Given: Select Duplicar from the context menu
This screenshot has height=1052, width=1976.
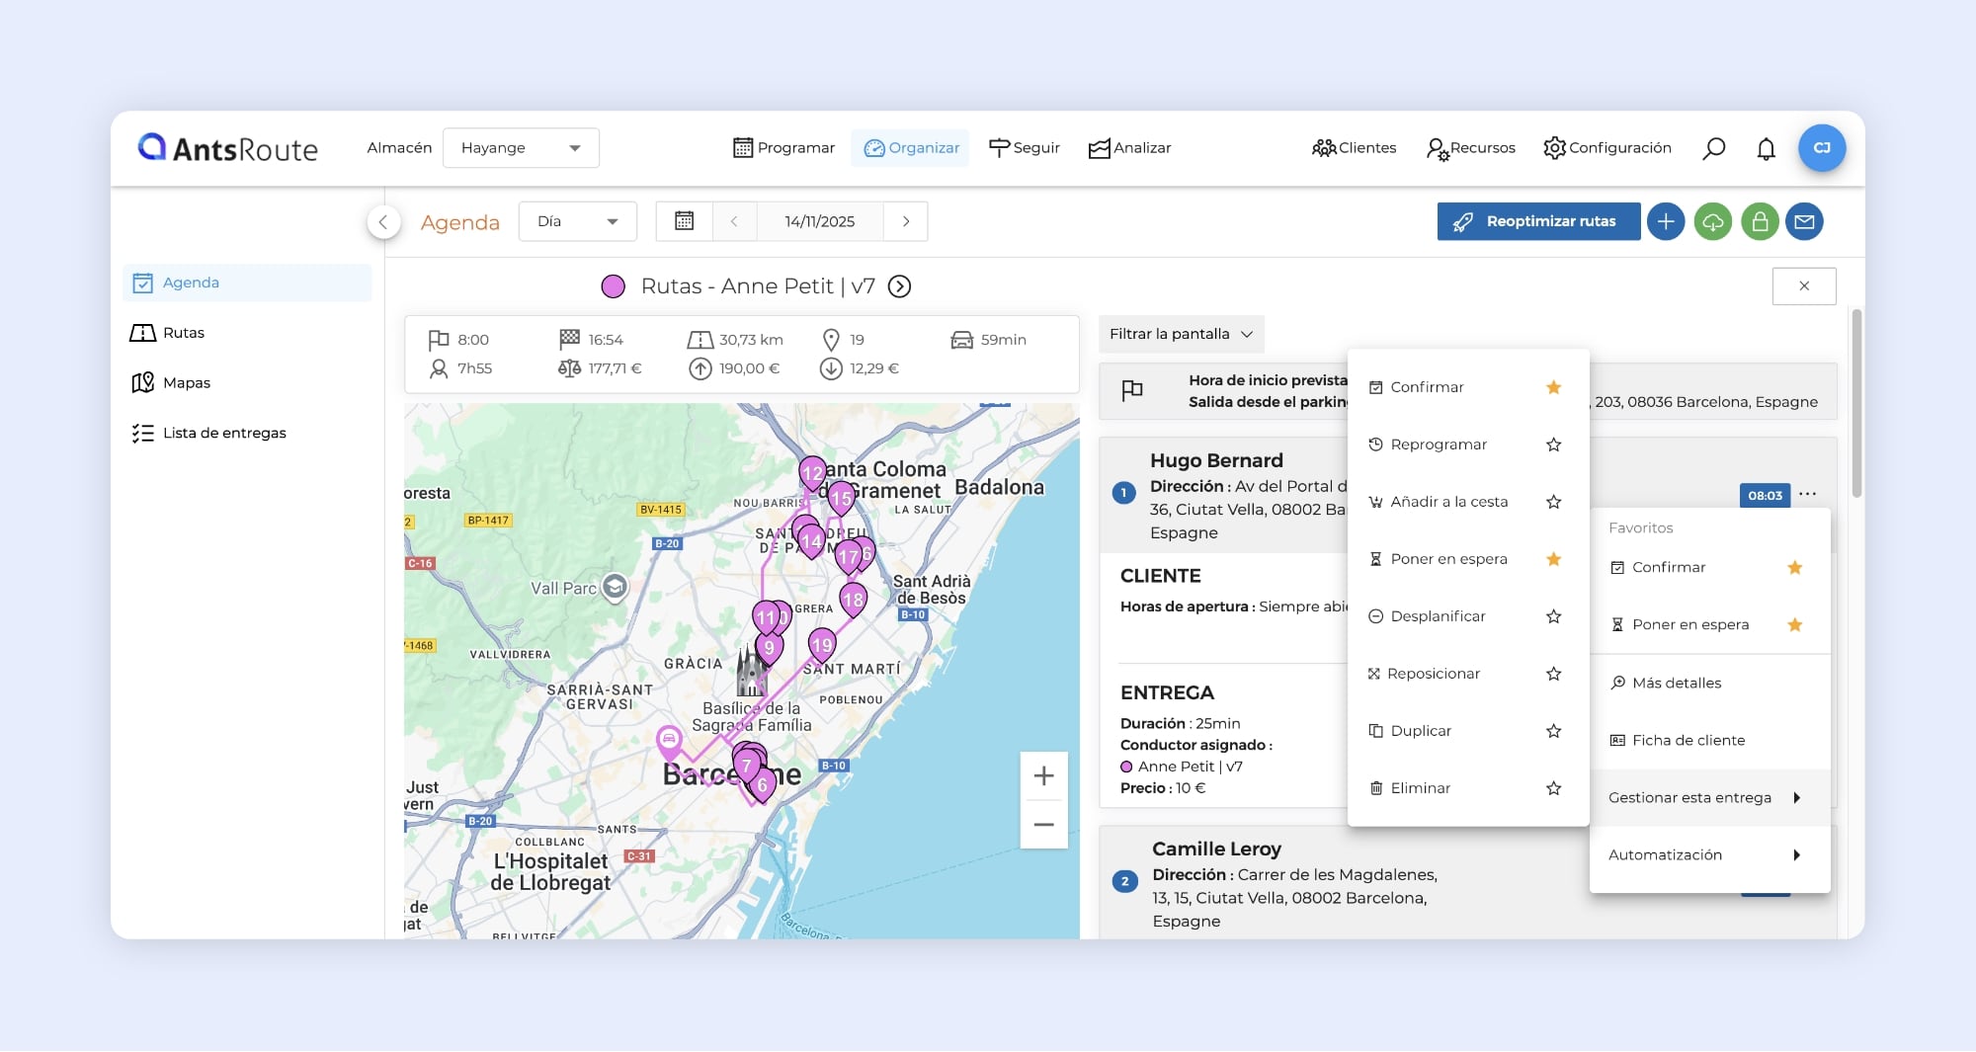Looking at the screenshot, I should click(1421, 731).
